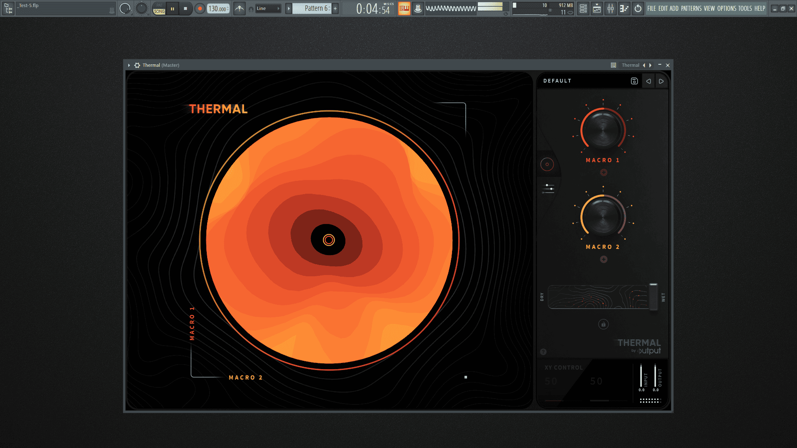Open the piano roll icon
797x448 pixels.
(624, 8)
